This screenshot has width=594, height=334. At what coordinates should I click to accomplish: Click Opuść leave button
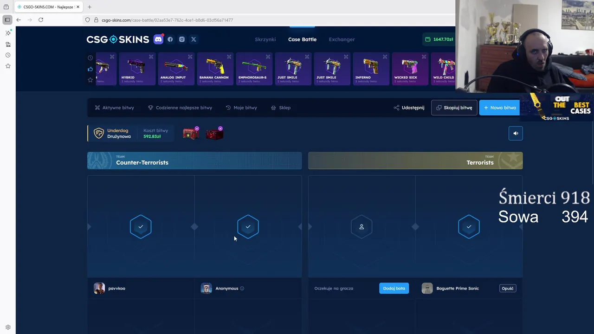coord(508,289)
